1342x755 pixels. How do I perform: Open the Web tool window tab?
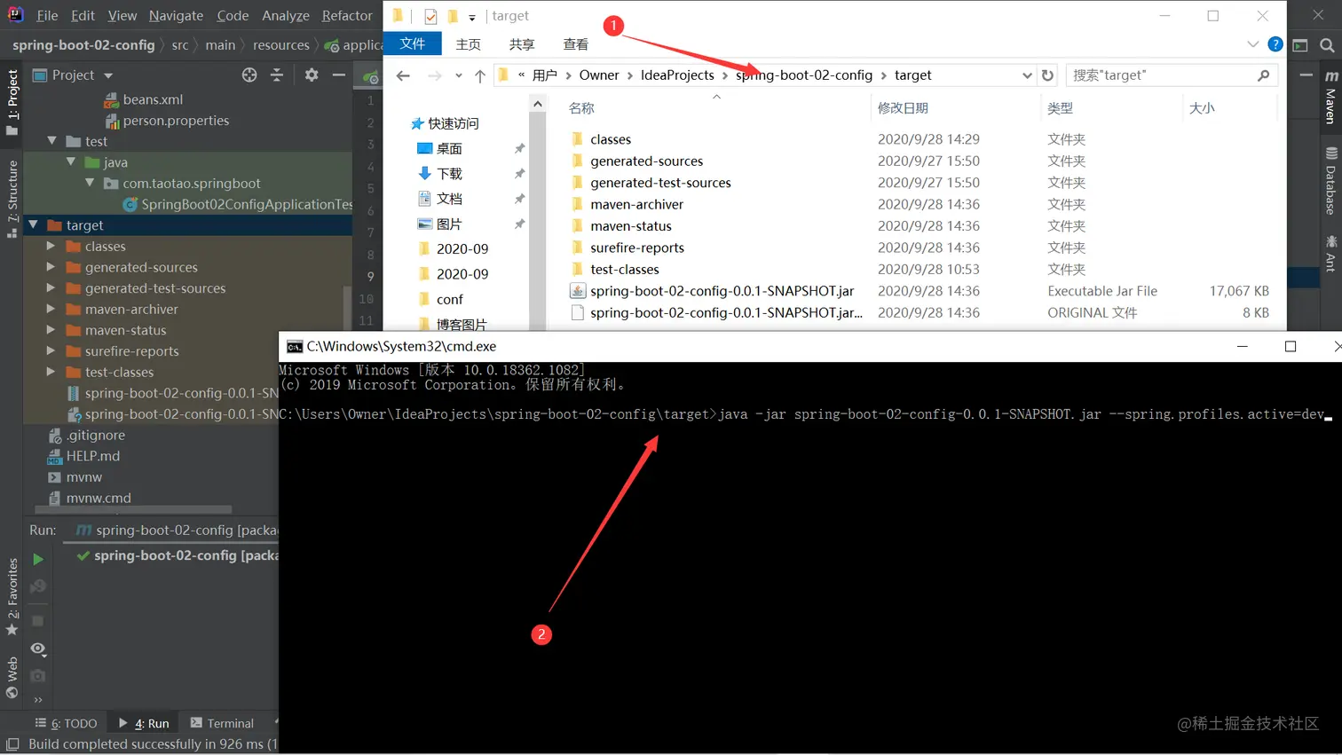pyautogui.click(x=12, y=678)
